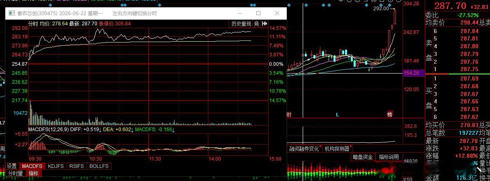Click the 财 marker on the K-line chart

(x=289, y=115)
